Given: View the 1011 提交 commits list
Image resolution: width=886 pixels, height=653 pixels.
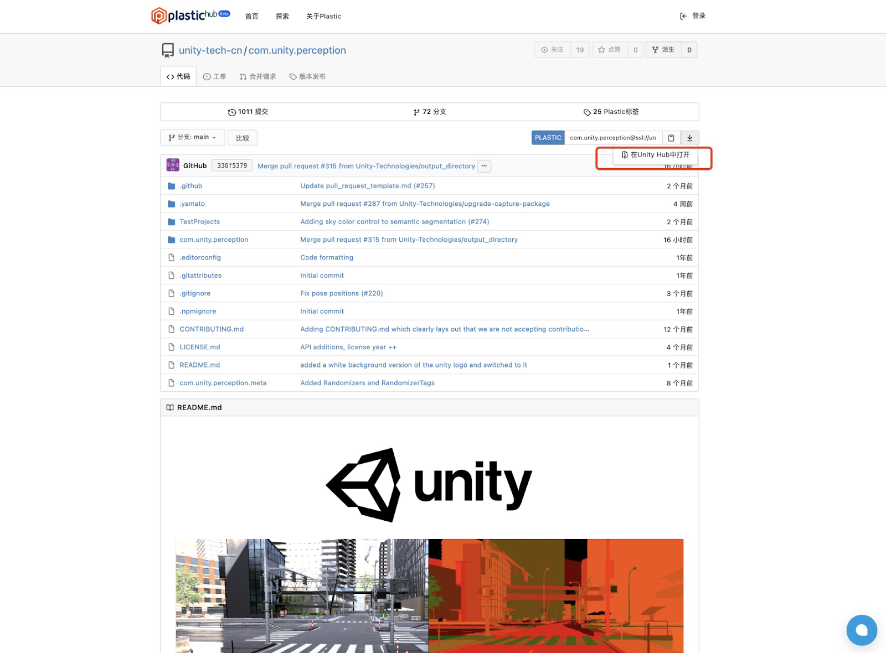Looking at the screenshot, I should [x=248, y=112].
